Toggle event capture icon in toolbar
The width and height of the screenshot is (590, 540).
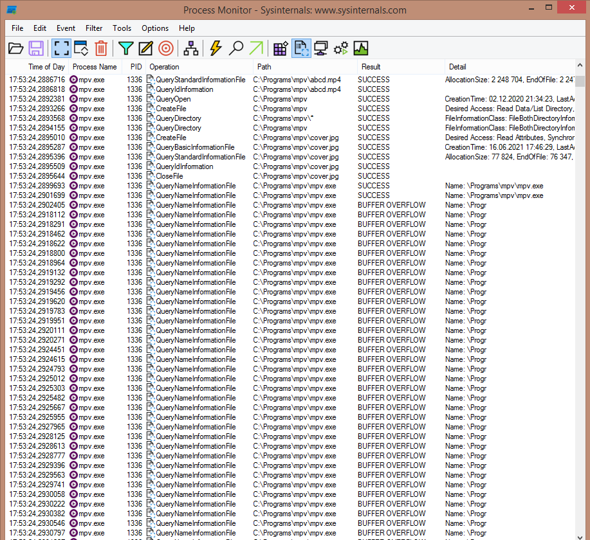61,48
